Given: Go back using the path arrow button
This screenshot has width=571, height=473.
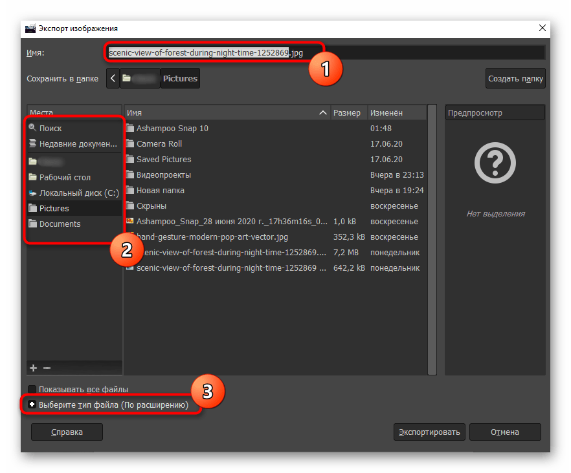Looking at the screenshot, I should click(x=113, y=78).
